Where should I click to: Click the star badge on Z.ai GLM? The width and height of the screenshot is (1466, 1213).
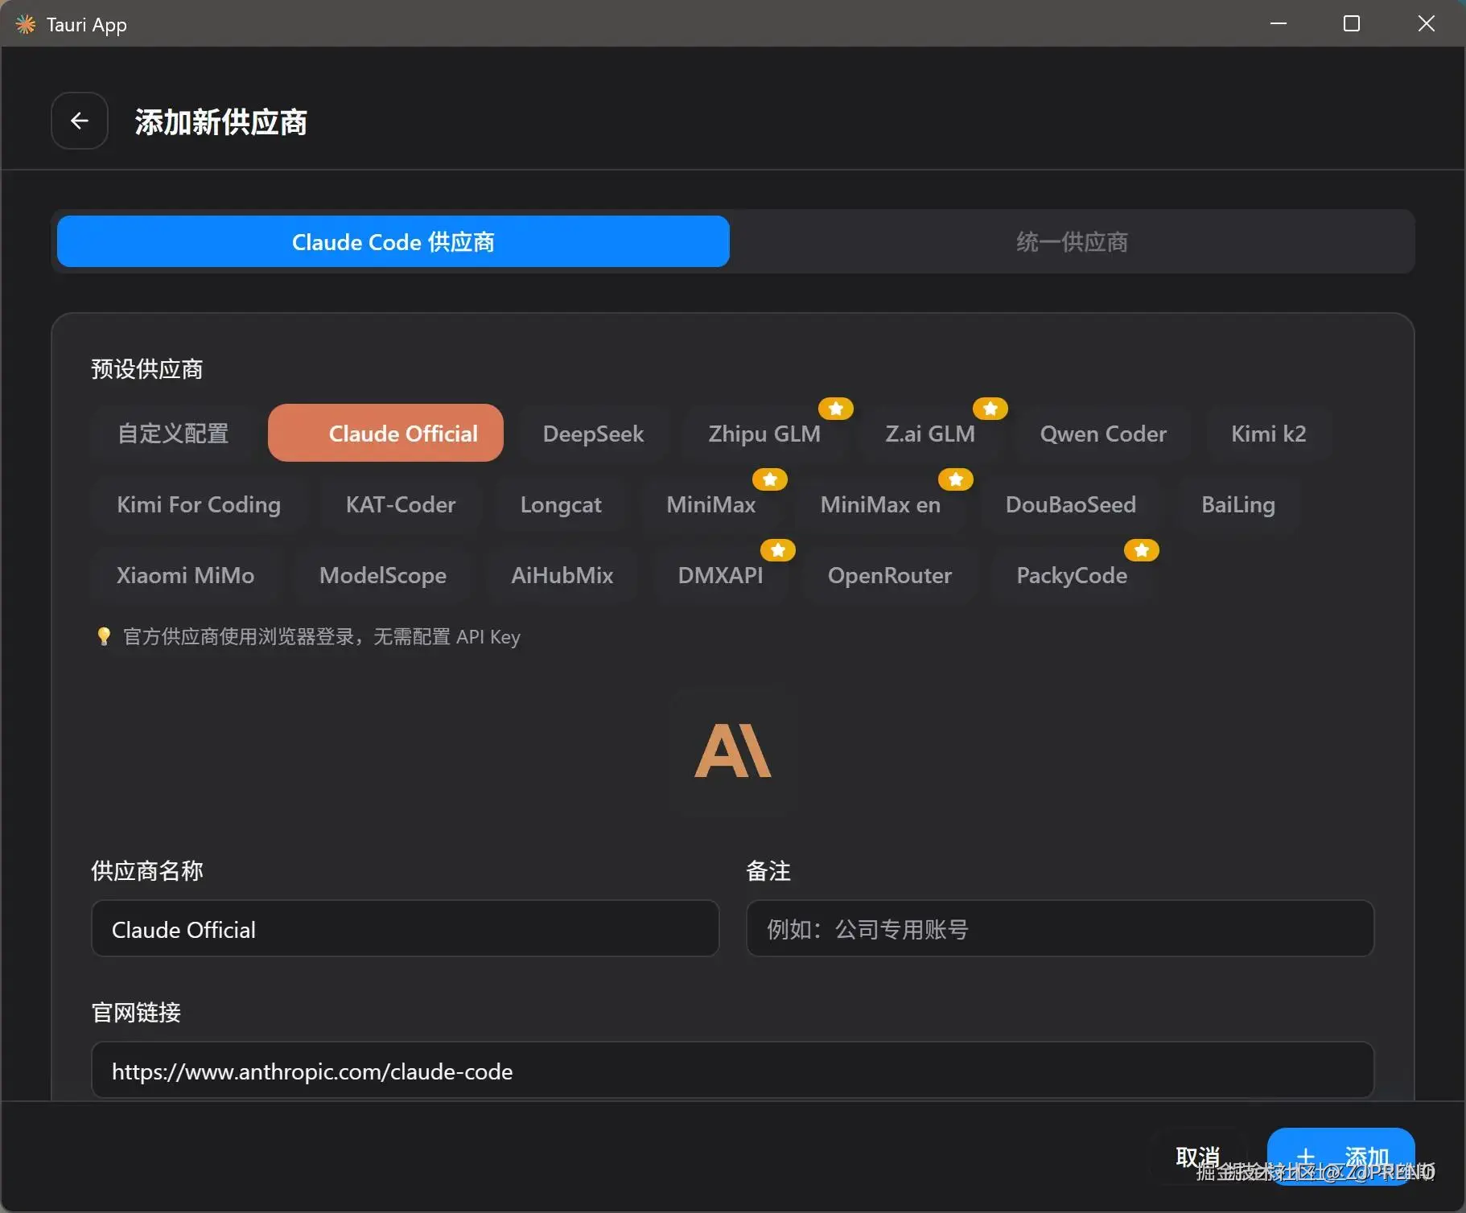[990, 409]
